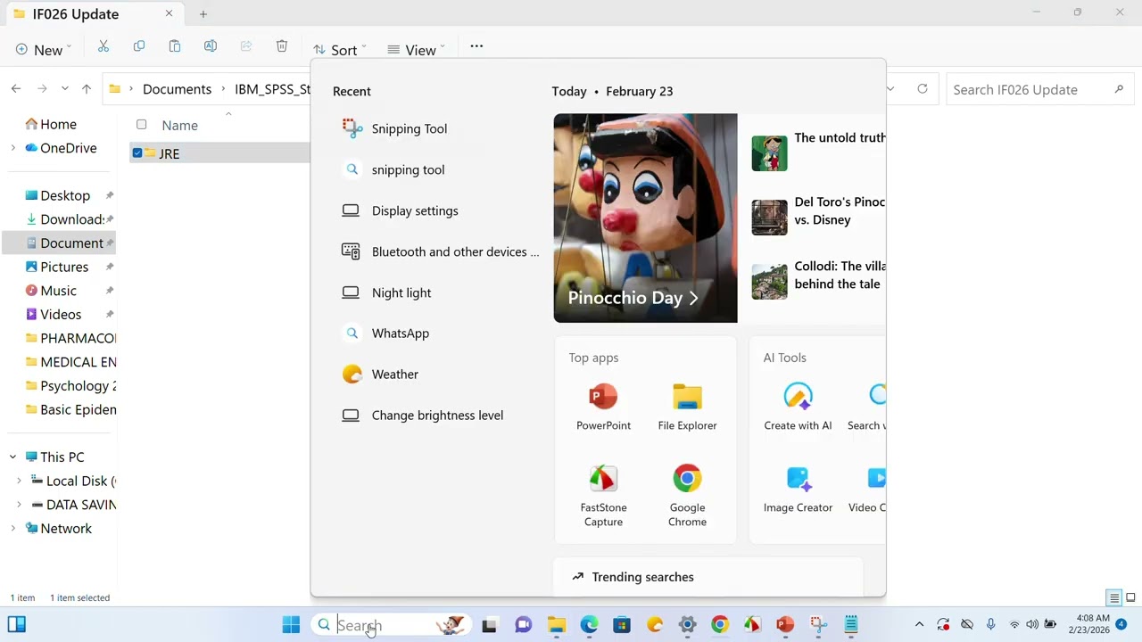Open the Pinocchio Day featured link

(x=645, y=218)
